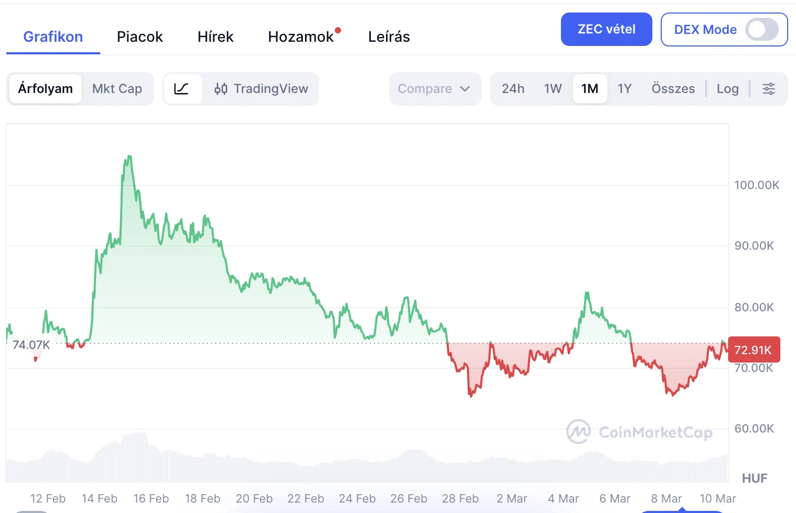Open the TradingView candlestick chart
Image resolution: width=796 pixels, height=513 pixels.
click(261, 89)
